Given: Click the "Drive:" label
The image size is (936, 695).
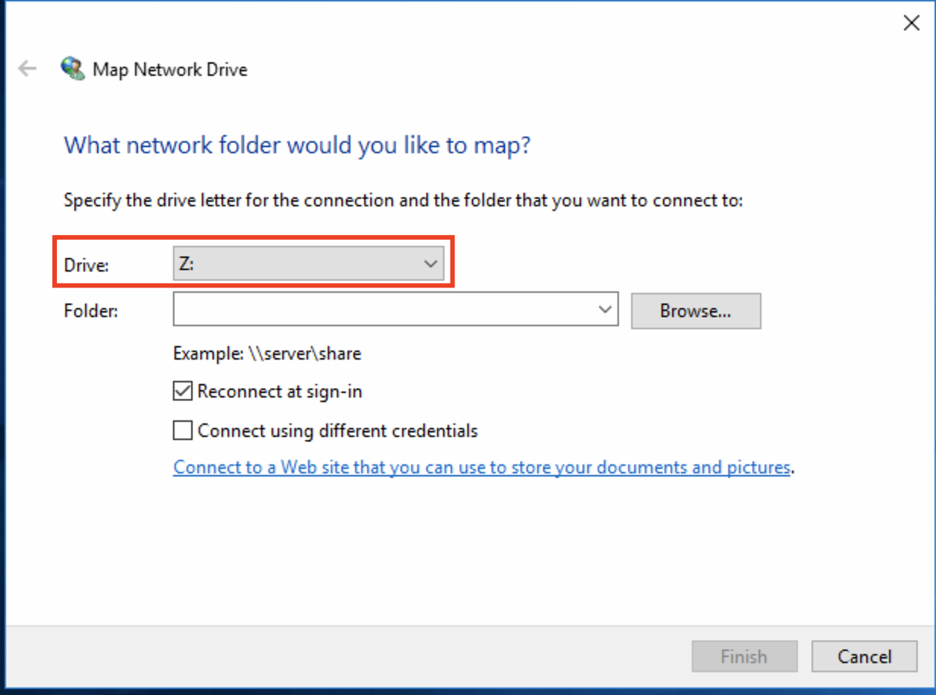Looking at the screenshot, I should pos(87,266).
